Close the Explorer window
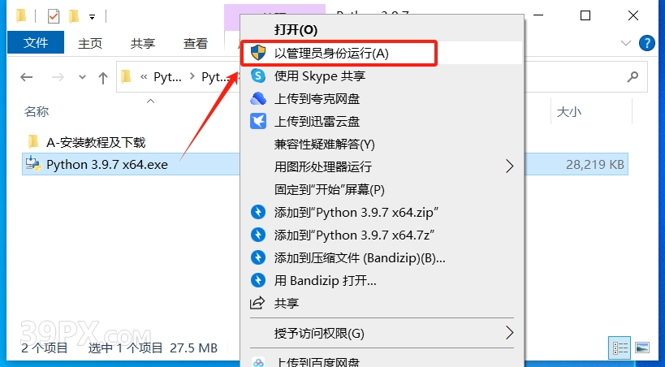665x367 pixels. 633,15
